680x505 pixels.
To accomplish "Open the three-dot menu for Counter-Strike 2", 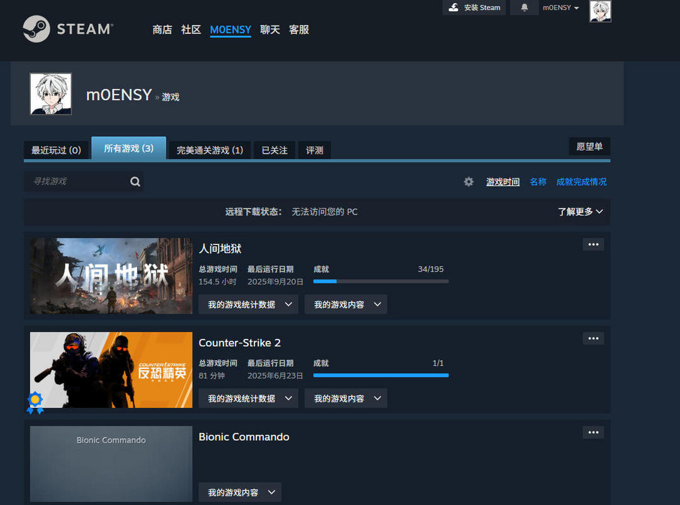I will click(x=593, y=338).
